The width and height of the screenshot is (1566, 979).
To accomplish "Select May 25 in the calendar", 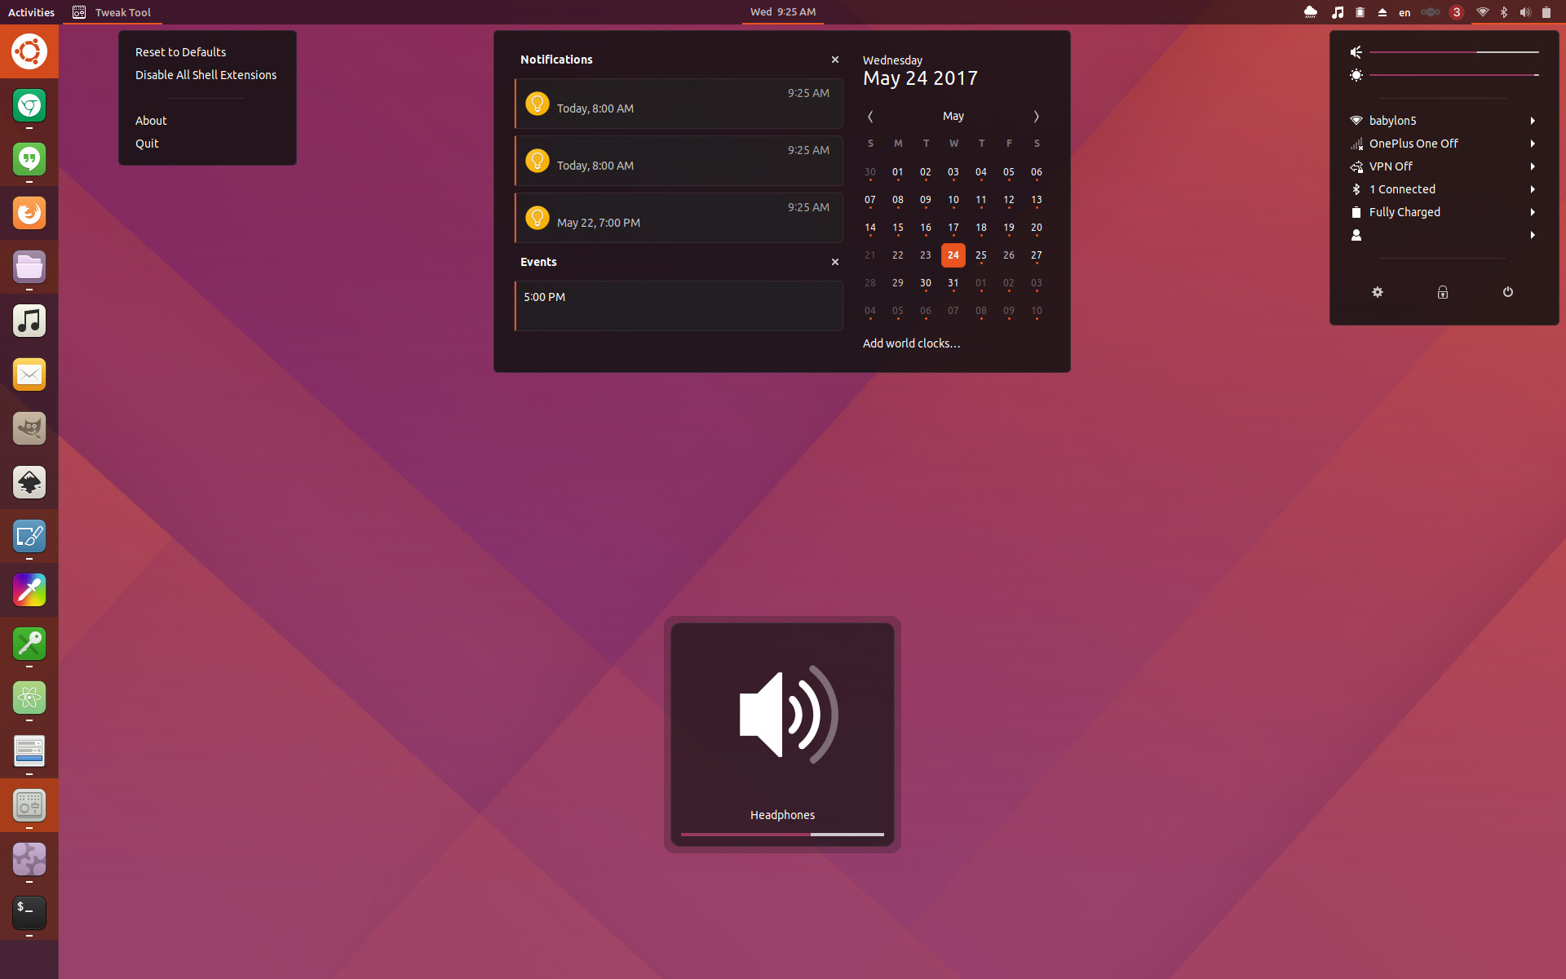I will pyautogui.click(x=980, y=255).
